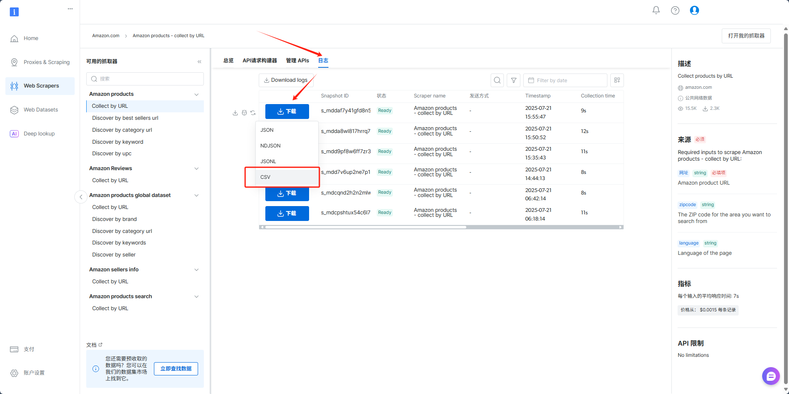The width and height of the screenshot is (789, 394).
Task: Click the blue app logo
Action: click(14, 12)
